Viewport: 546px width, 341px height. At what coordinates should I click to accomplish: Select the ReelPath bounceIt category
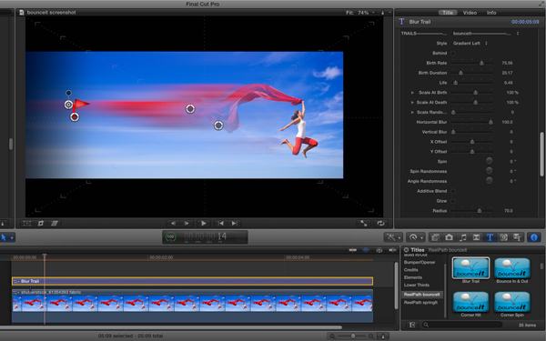tap(422, 295)
